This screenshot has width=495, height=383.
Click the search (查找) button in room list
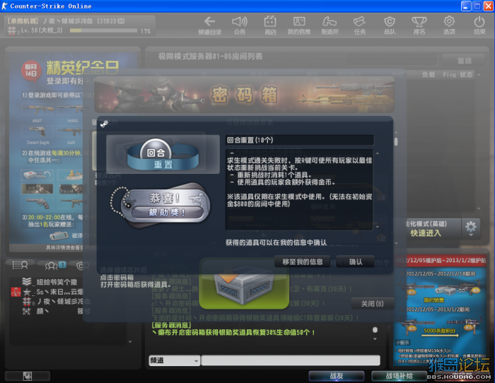tap(464, 61)
